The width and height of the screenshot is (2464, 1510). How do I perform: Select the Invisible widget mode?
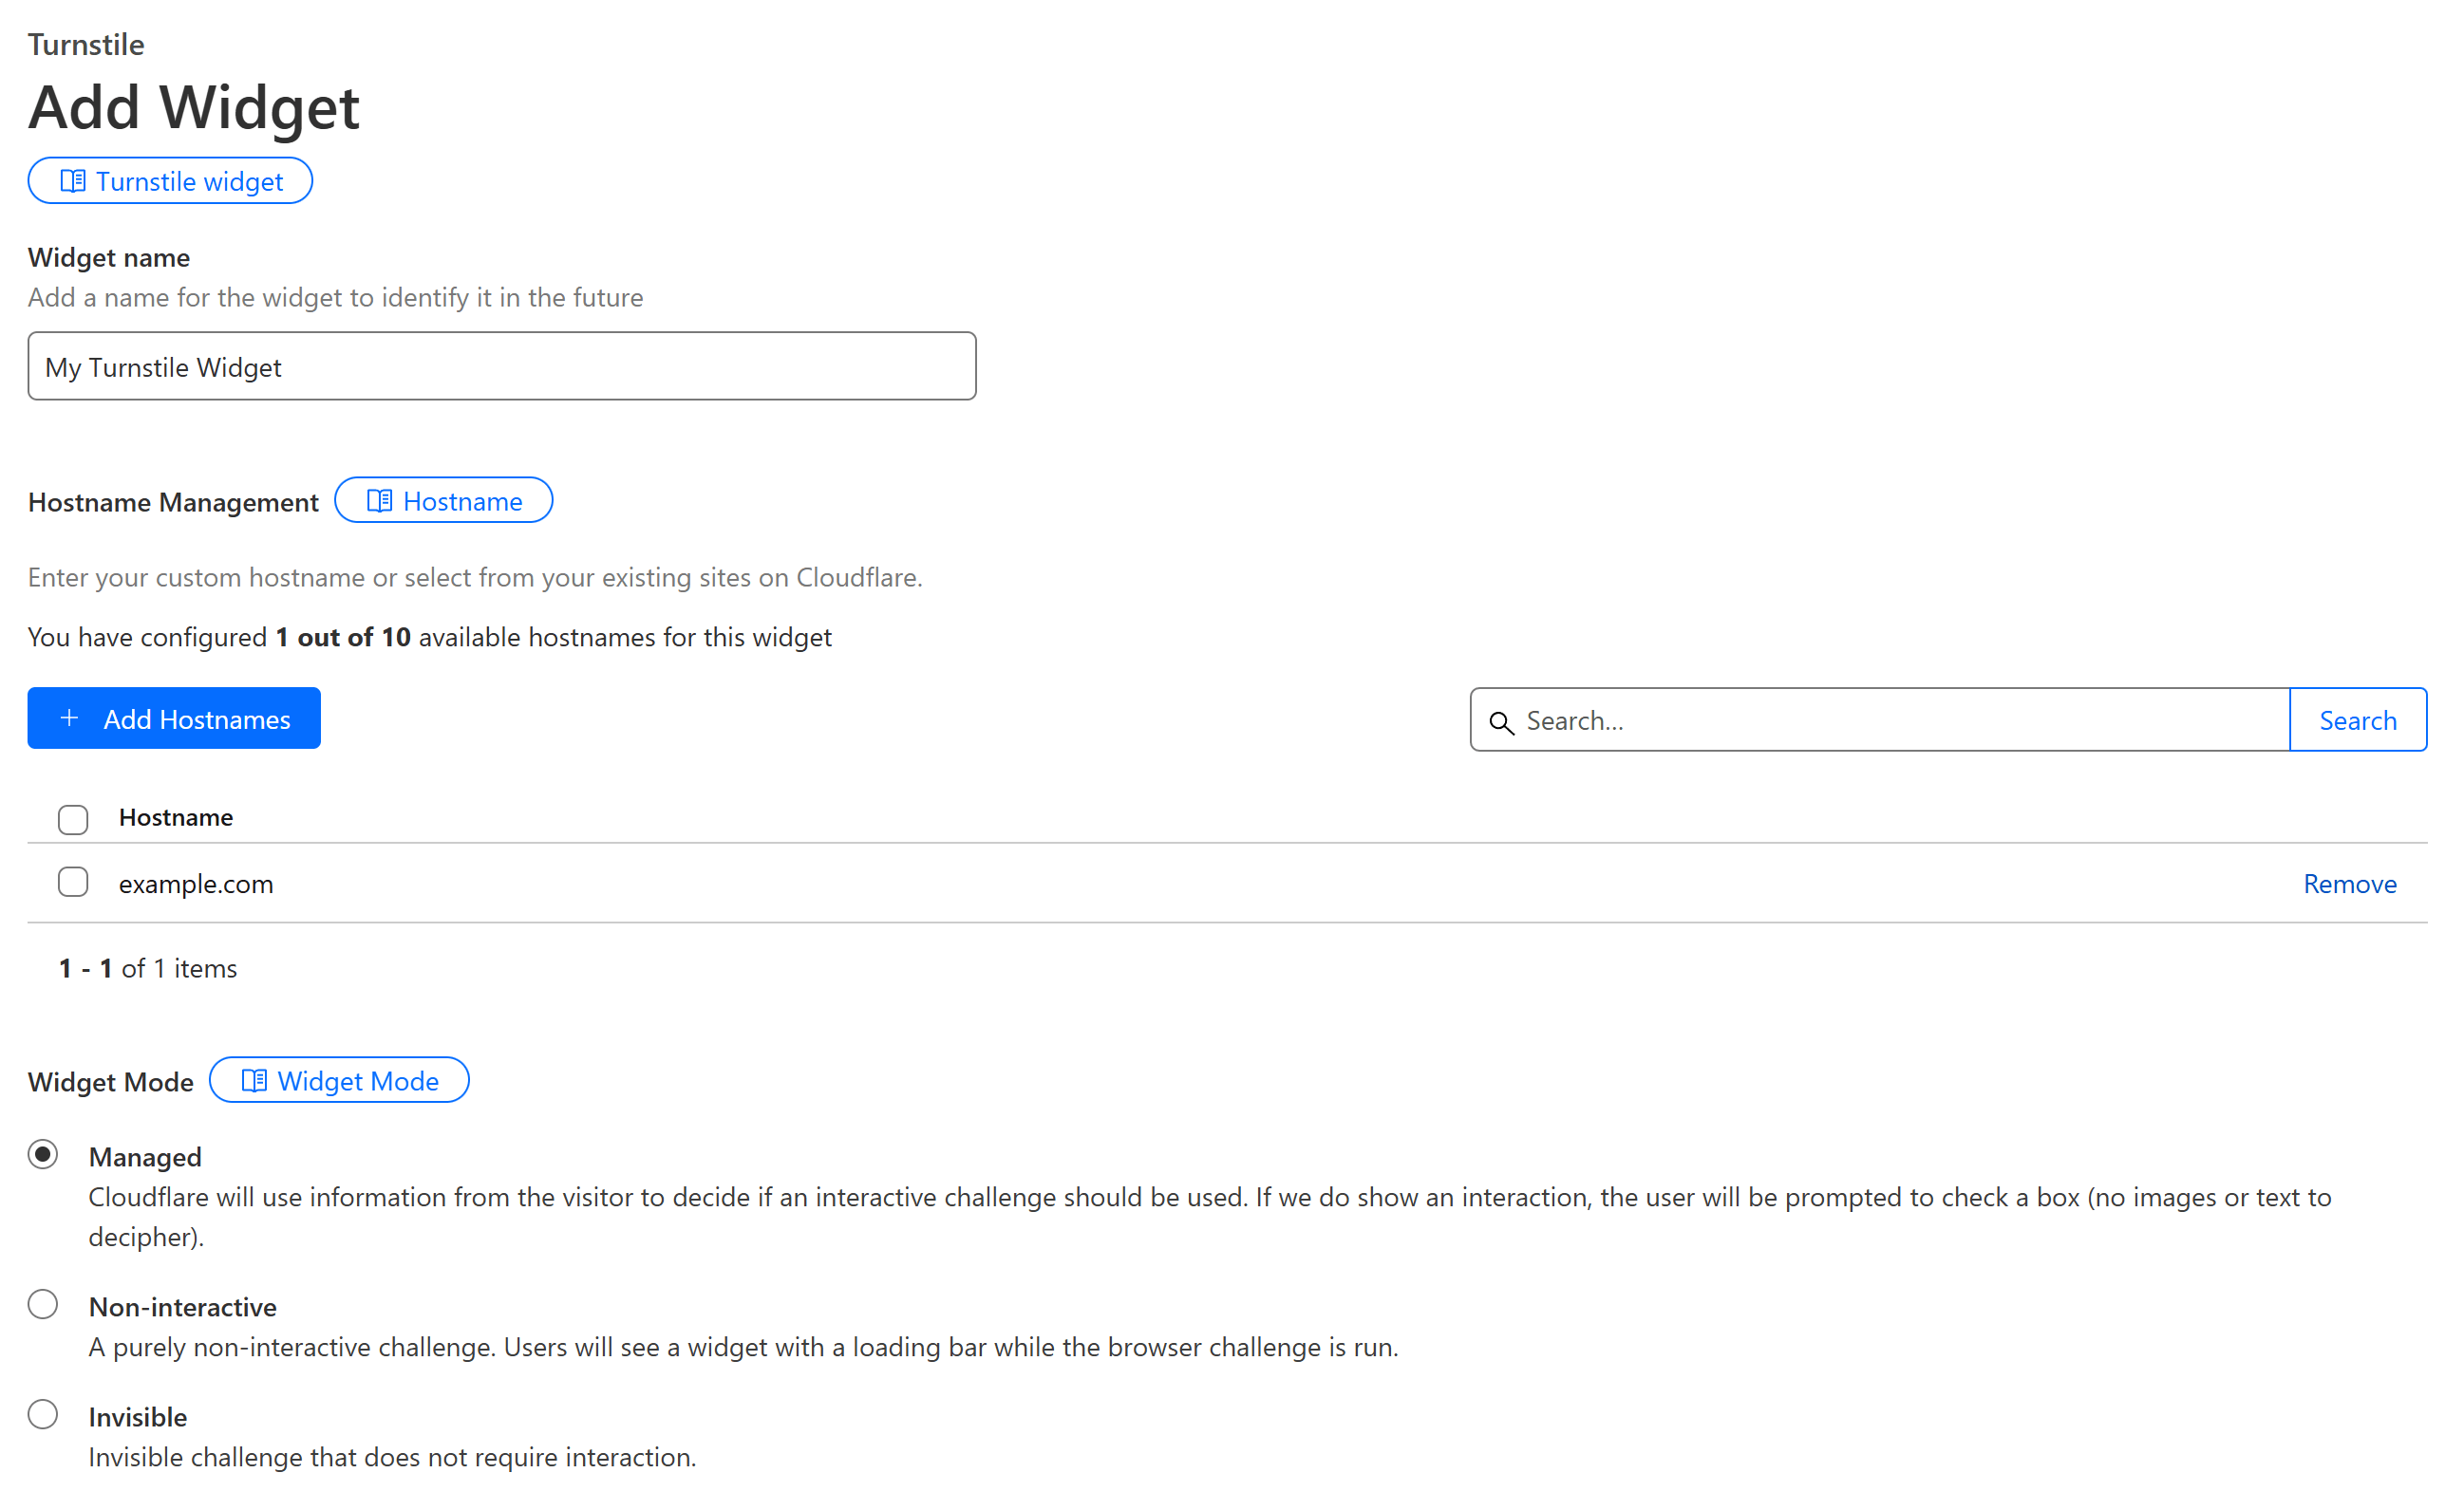click(x=42, y=1414)
